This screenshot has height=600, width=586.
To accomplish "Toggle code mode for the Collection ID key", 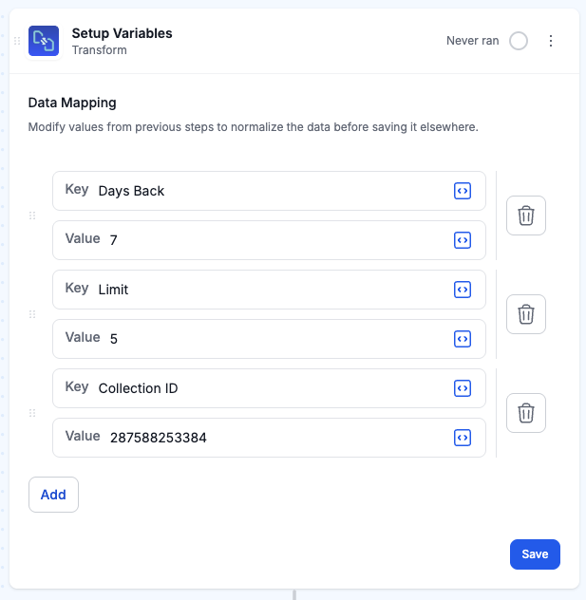I will coord(463,388).
